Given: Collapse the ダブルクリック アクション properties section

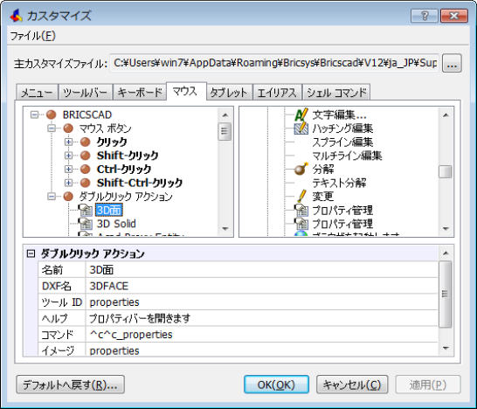Looking at the screenshot, I should [31, 253].
